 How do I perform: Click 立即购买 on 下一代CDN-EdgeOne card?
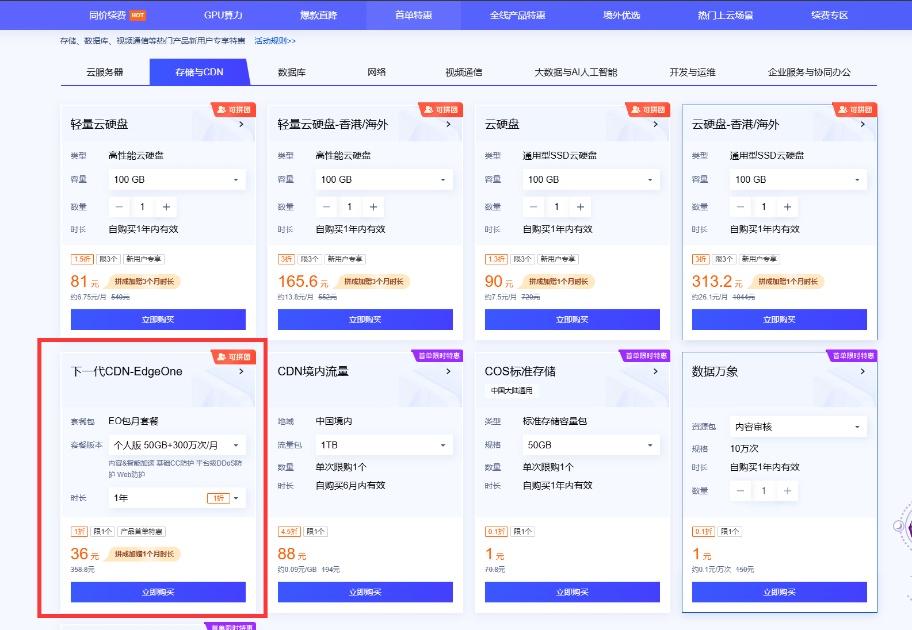158,592
